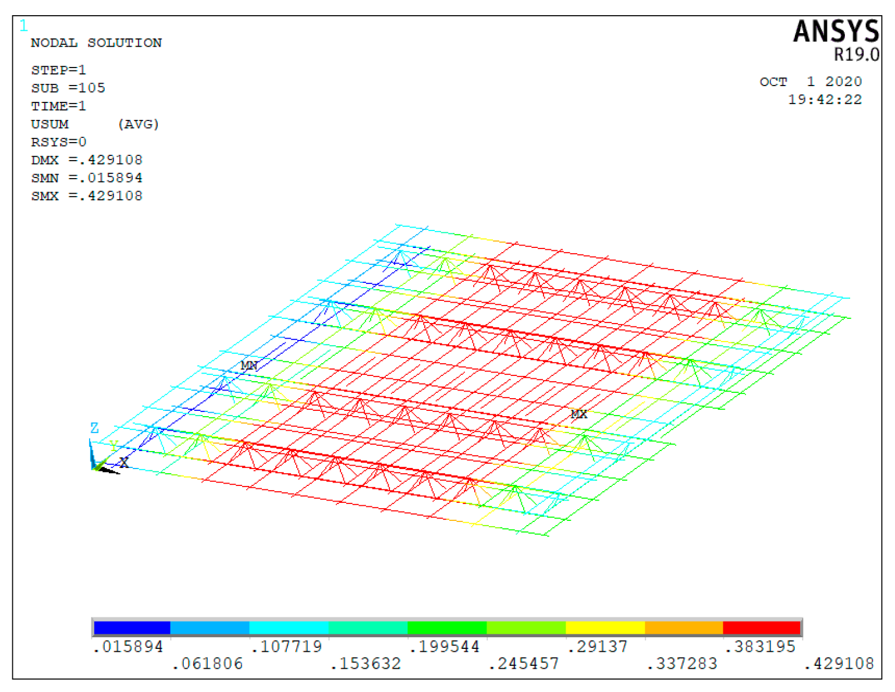This screenshot has height=692, width=895.
Task: Click the (AVG) label
Action: pyautogui.click(x=138, y=124)
